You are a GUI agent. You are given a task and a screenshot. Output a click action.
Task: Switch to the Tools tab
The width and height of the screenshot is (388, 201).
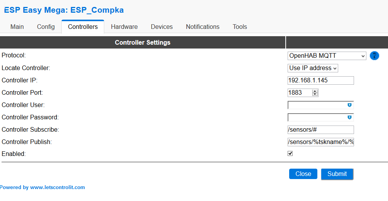(x=240, y=27)
